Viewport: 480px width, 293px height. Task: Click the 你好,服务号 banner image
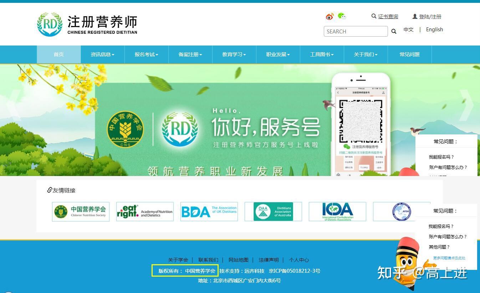240,120
